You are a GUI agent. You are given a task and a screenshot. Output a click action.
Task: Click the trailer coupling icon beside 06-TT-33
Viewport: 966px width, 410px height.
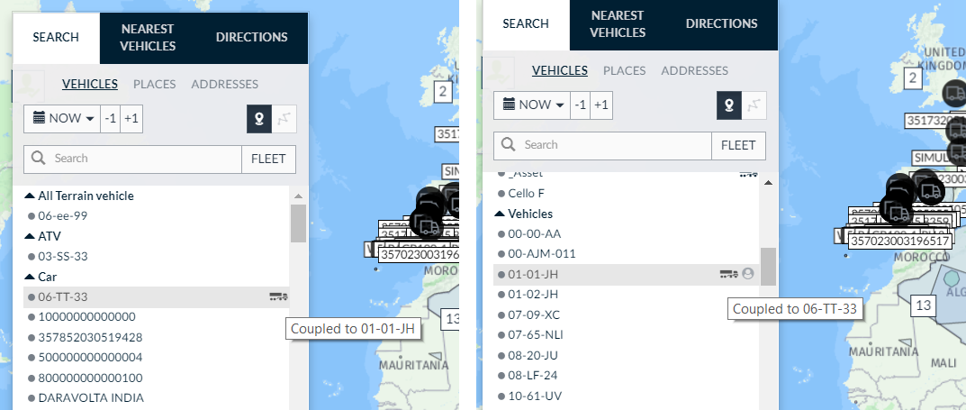click(278, 296)
